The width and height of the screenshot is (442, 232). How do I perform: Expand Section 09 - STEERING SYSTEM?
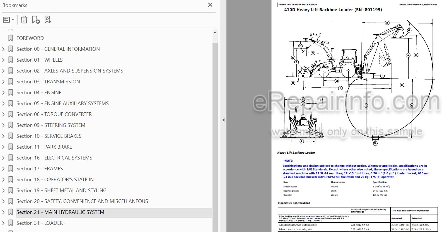tap(3, 125)
